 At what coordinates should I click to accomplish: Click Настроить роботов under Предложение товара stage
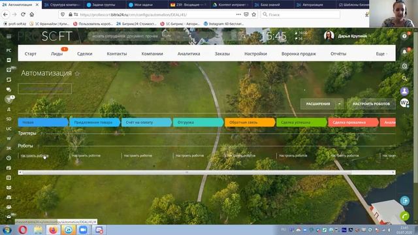click(x=86, y=155)
